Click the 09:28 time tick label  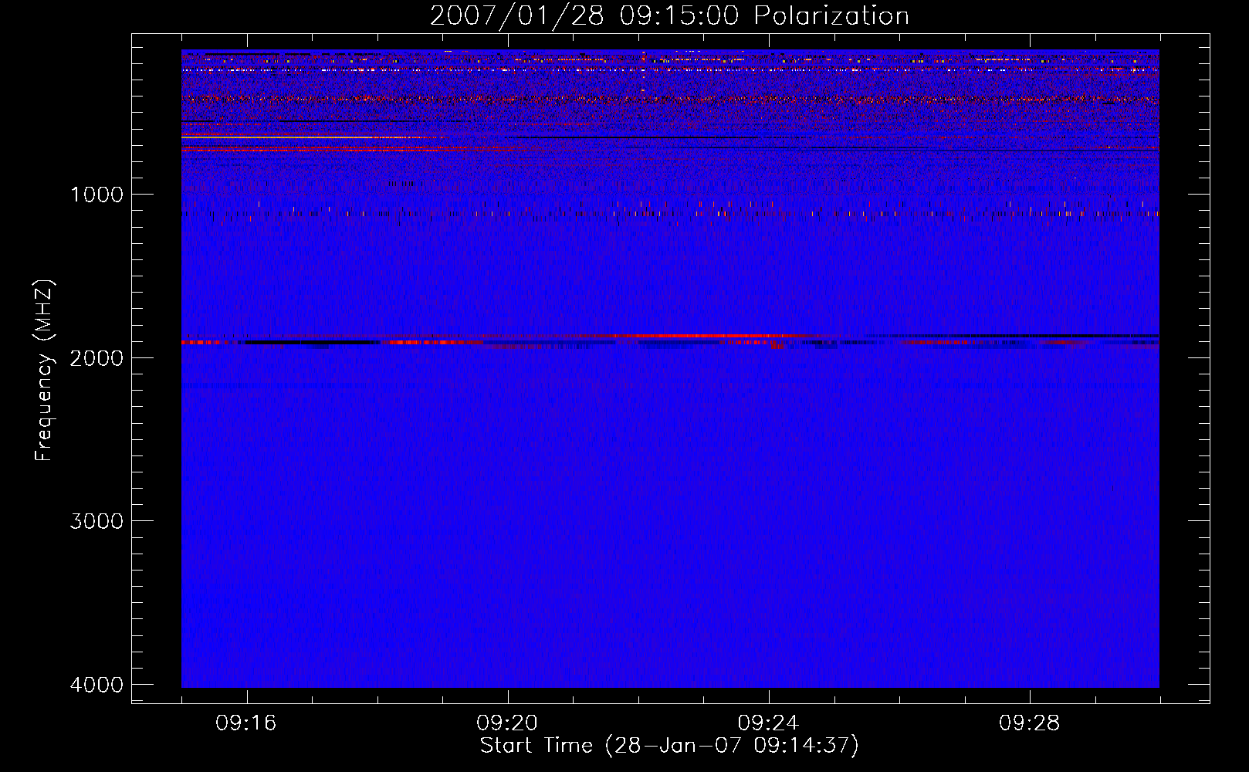tap(1029, 723)
